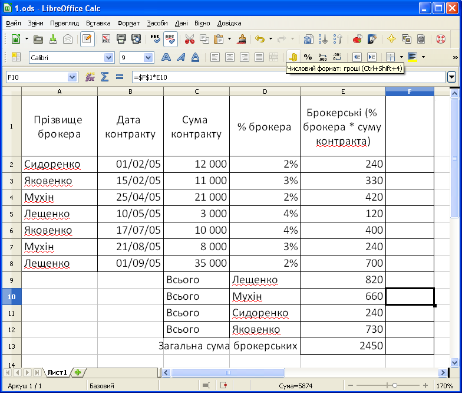Open the Файл menu
This screenshot has height=393, width=462.
tap(13, 23)
